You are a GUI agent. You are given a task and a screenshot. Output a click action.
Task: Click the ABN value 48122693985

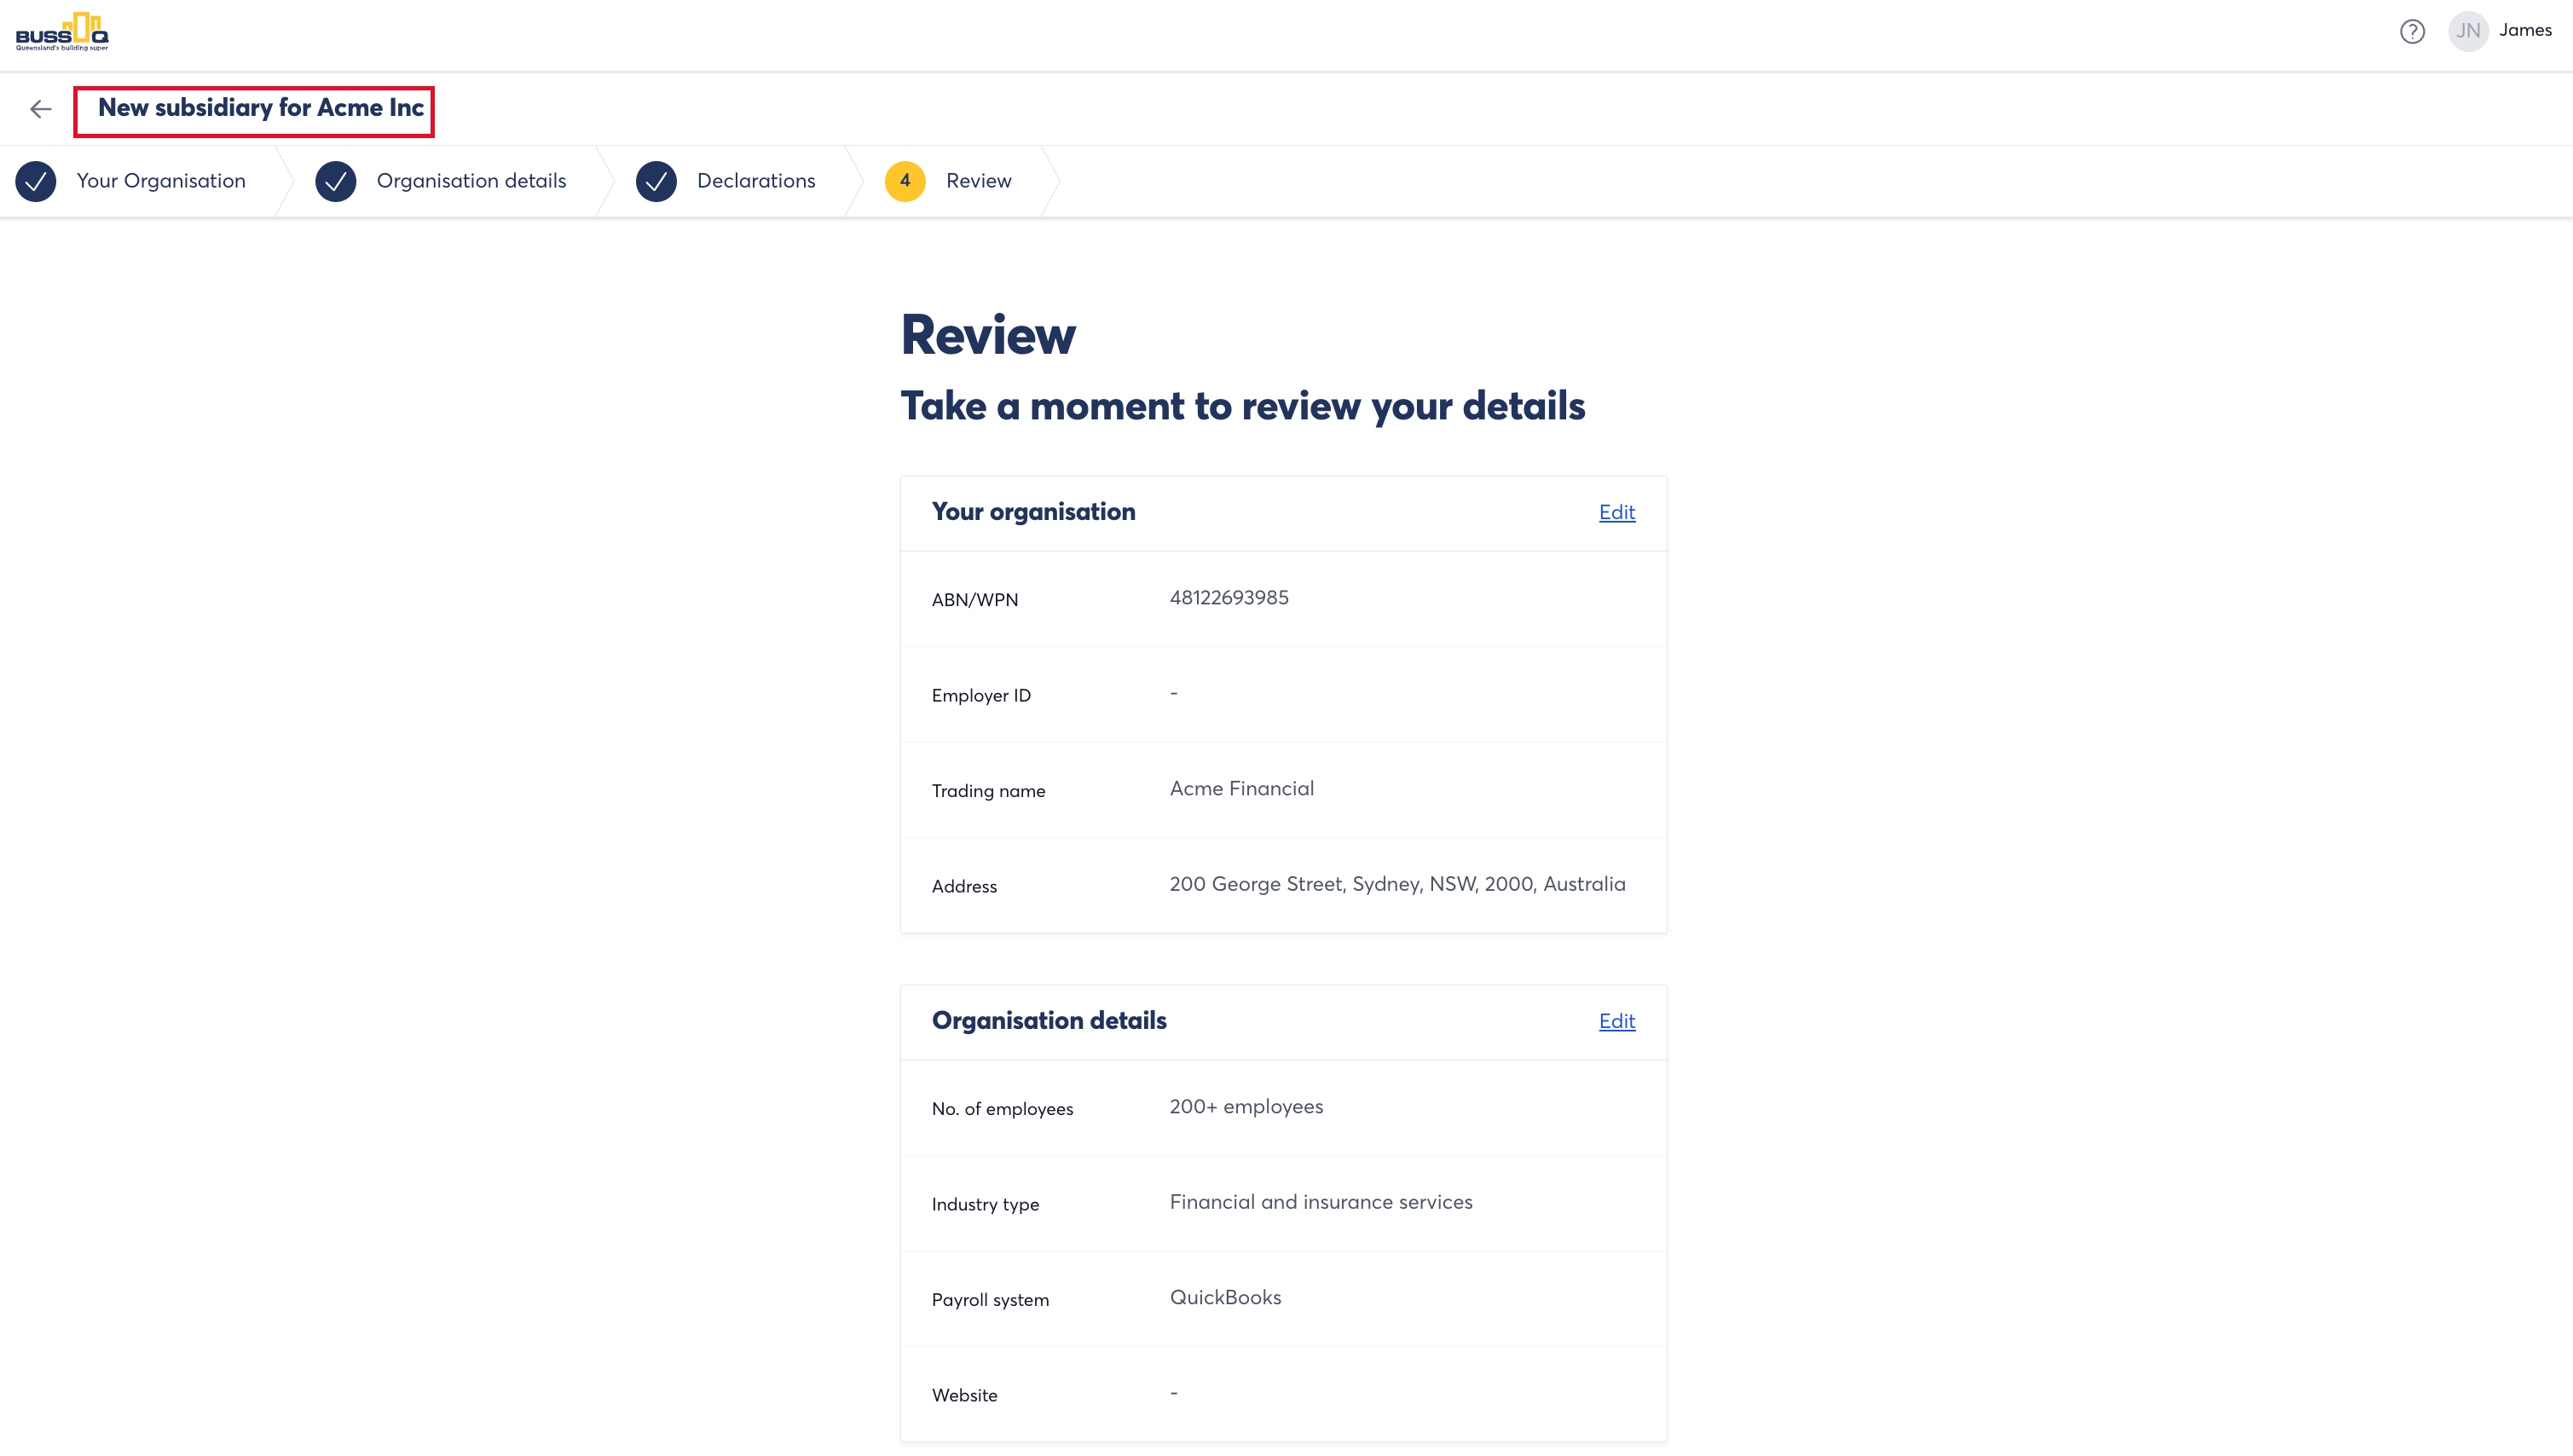coord(1229,598)
